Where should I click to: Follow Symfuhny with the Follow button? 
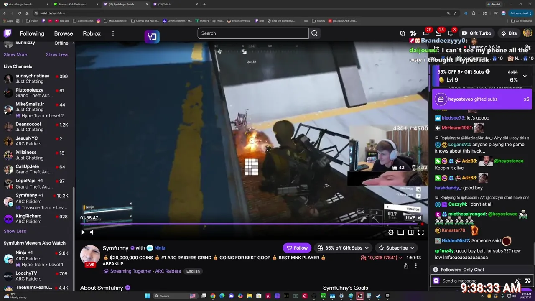297,248
